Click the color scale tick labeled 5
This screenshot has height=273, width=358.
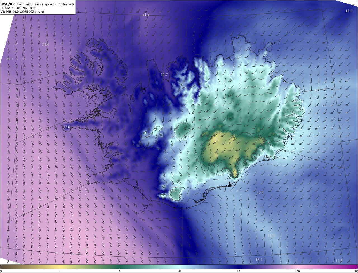[119, 271]
